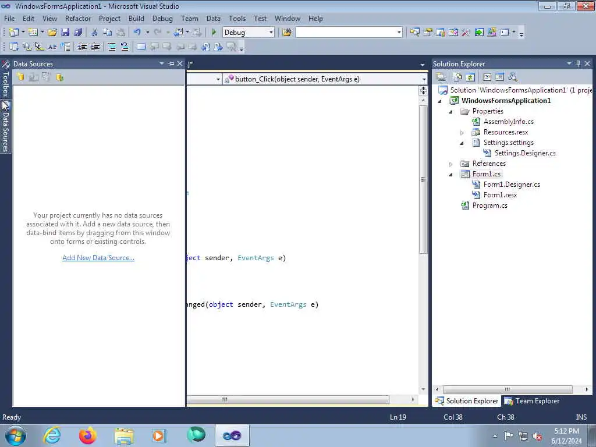Click the Add New Data Source link
596x447 pixels.
[98, 258]
